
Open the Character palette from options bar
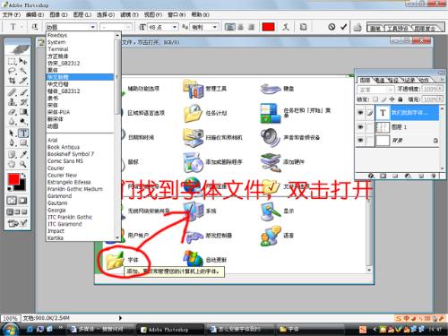point(303,27)
